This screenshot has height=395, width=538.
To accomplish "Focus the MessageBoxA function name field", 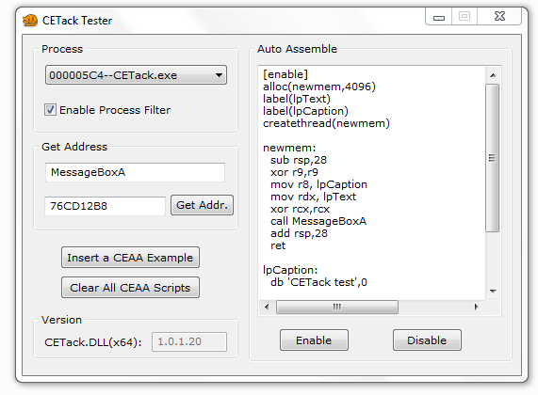I will pyautogui.click(x=135, y=172).
